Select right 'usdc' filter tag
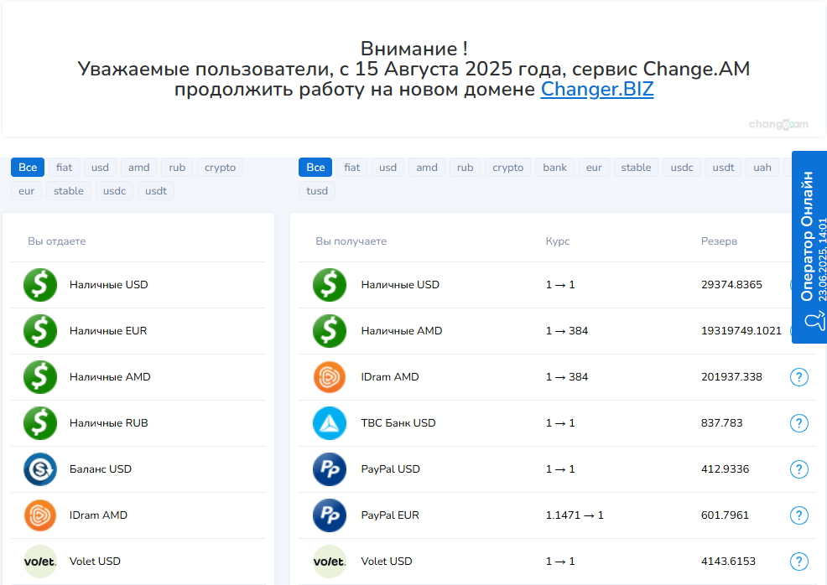The width and height of the screenshot is (827, 585). tap(681, 168)
